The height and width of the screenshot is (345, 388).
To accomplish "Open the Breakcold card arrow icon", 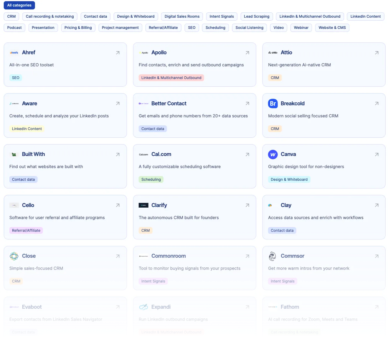I will point(377,103).
